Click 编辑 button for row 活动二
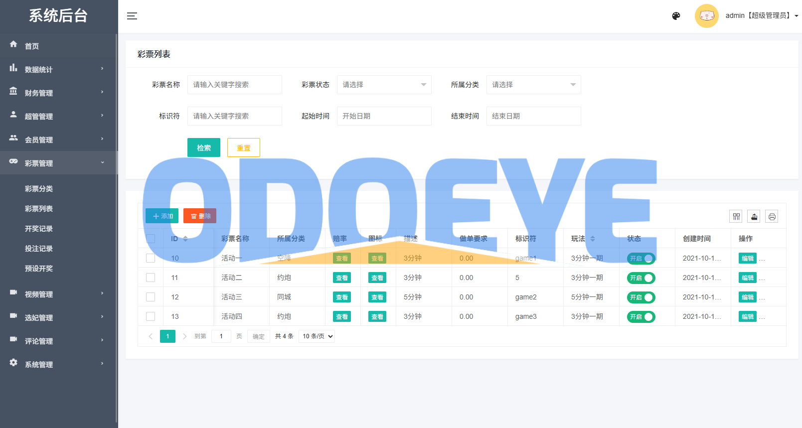Image resolution: width=802 pixels, height=428 pixels. point(747,278)
